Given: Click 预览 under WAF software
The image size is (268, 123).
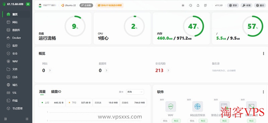Looking at the screenshot, I should (165, 121).
